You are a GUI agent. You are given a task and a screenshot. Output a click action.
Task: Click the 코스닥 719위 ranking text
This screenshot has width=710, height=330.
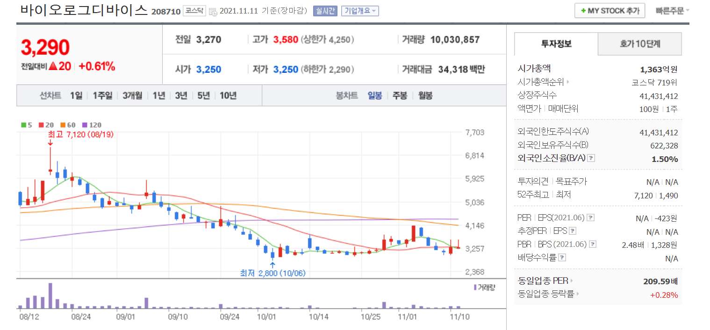(654, 83)
